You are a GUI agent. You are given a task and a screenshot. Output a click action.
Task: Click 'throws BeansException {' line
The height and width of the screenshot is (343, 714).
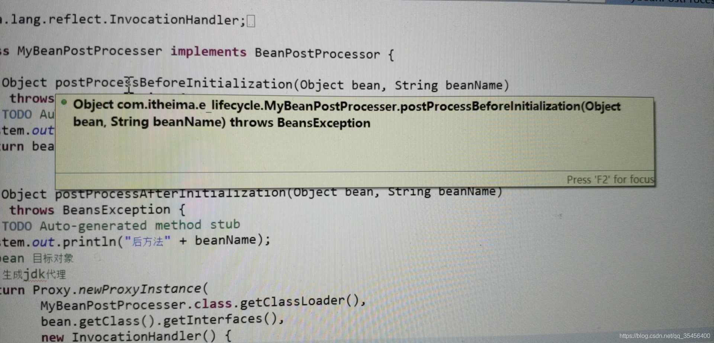point(97,210)
